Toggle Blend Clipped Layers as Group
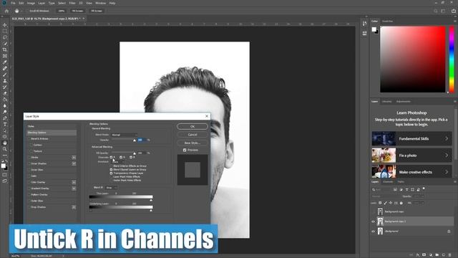458x258 pixels. (x=111, y=170)
